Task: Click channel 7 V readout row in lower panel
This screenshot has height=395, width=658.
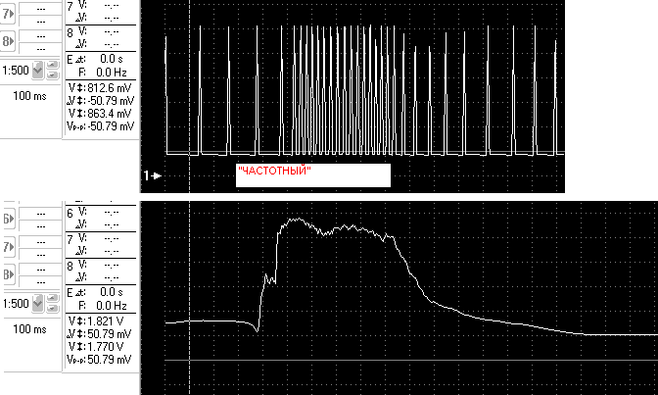Action: [100, 239]
